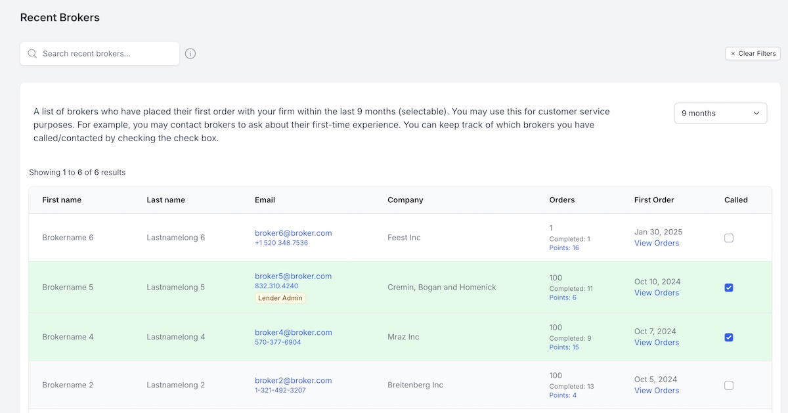
Task: View Orders for Oct 5, 2024 broker
Action: (657, 391)
